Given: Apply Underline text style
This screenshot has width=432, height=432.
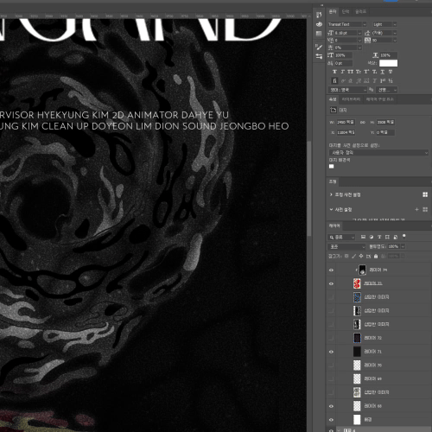Looking at the screenshot, I should point(383,72).
